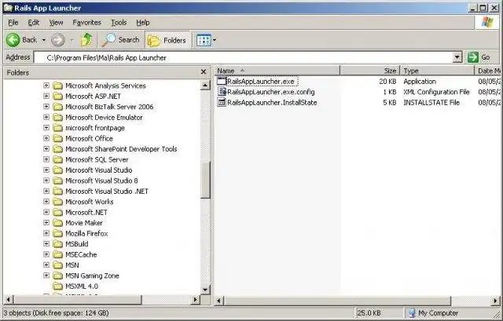Open the Help menu
Image resolution: width=503 pixels, height=321 pixels.
143,23
